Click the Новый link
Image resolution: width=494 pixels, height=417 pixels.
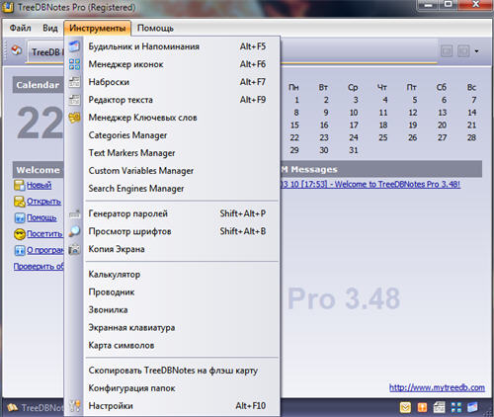pos(39,185)
